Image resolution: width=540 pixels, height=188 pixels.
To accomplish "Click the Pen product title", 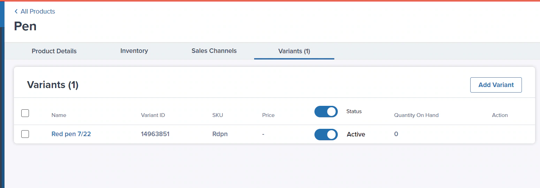I will (25, 26).
